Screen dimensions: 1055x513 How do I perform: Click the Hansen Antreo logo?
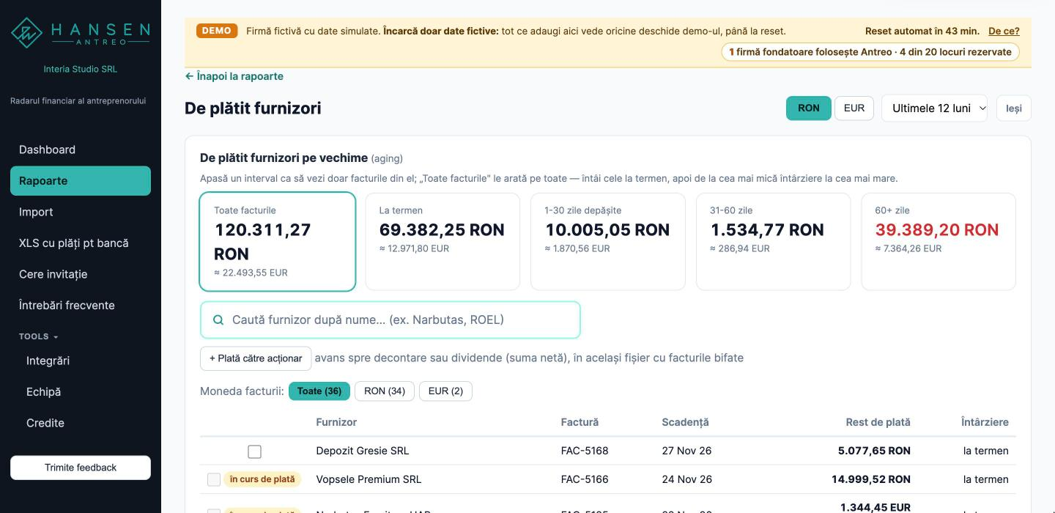click(x=81, y=32)
